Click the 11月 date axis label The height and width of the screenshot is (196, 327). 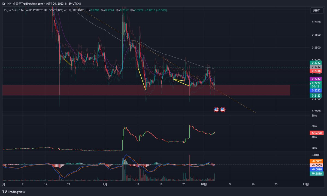point(306,184)
